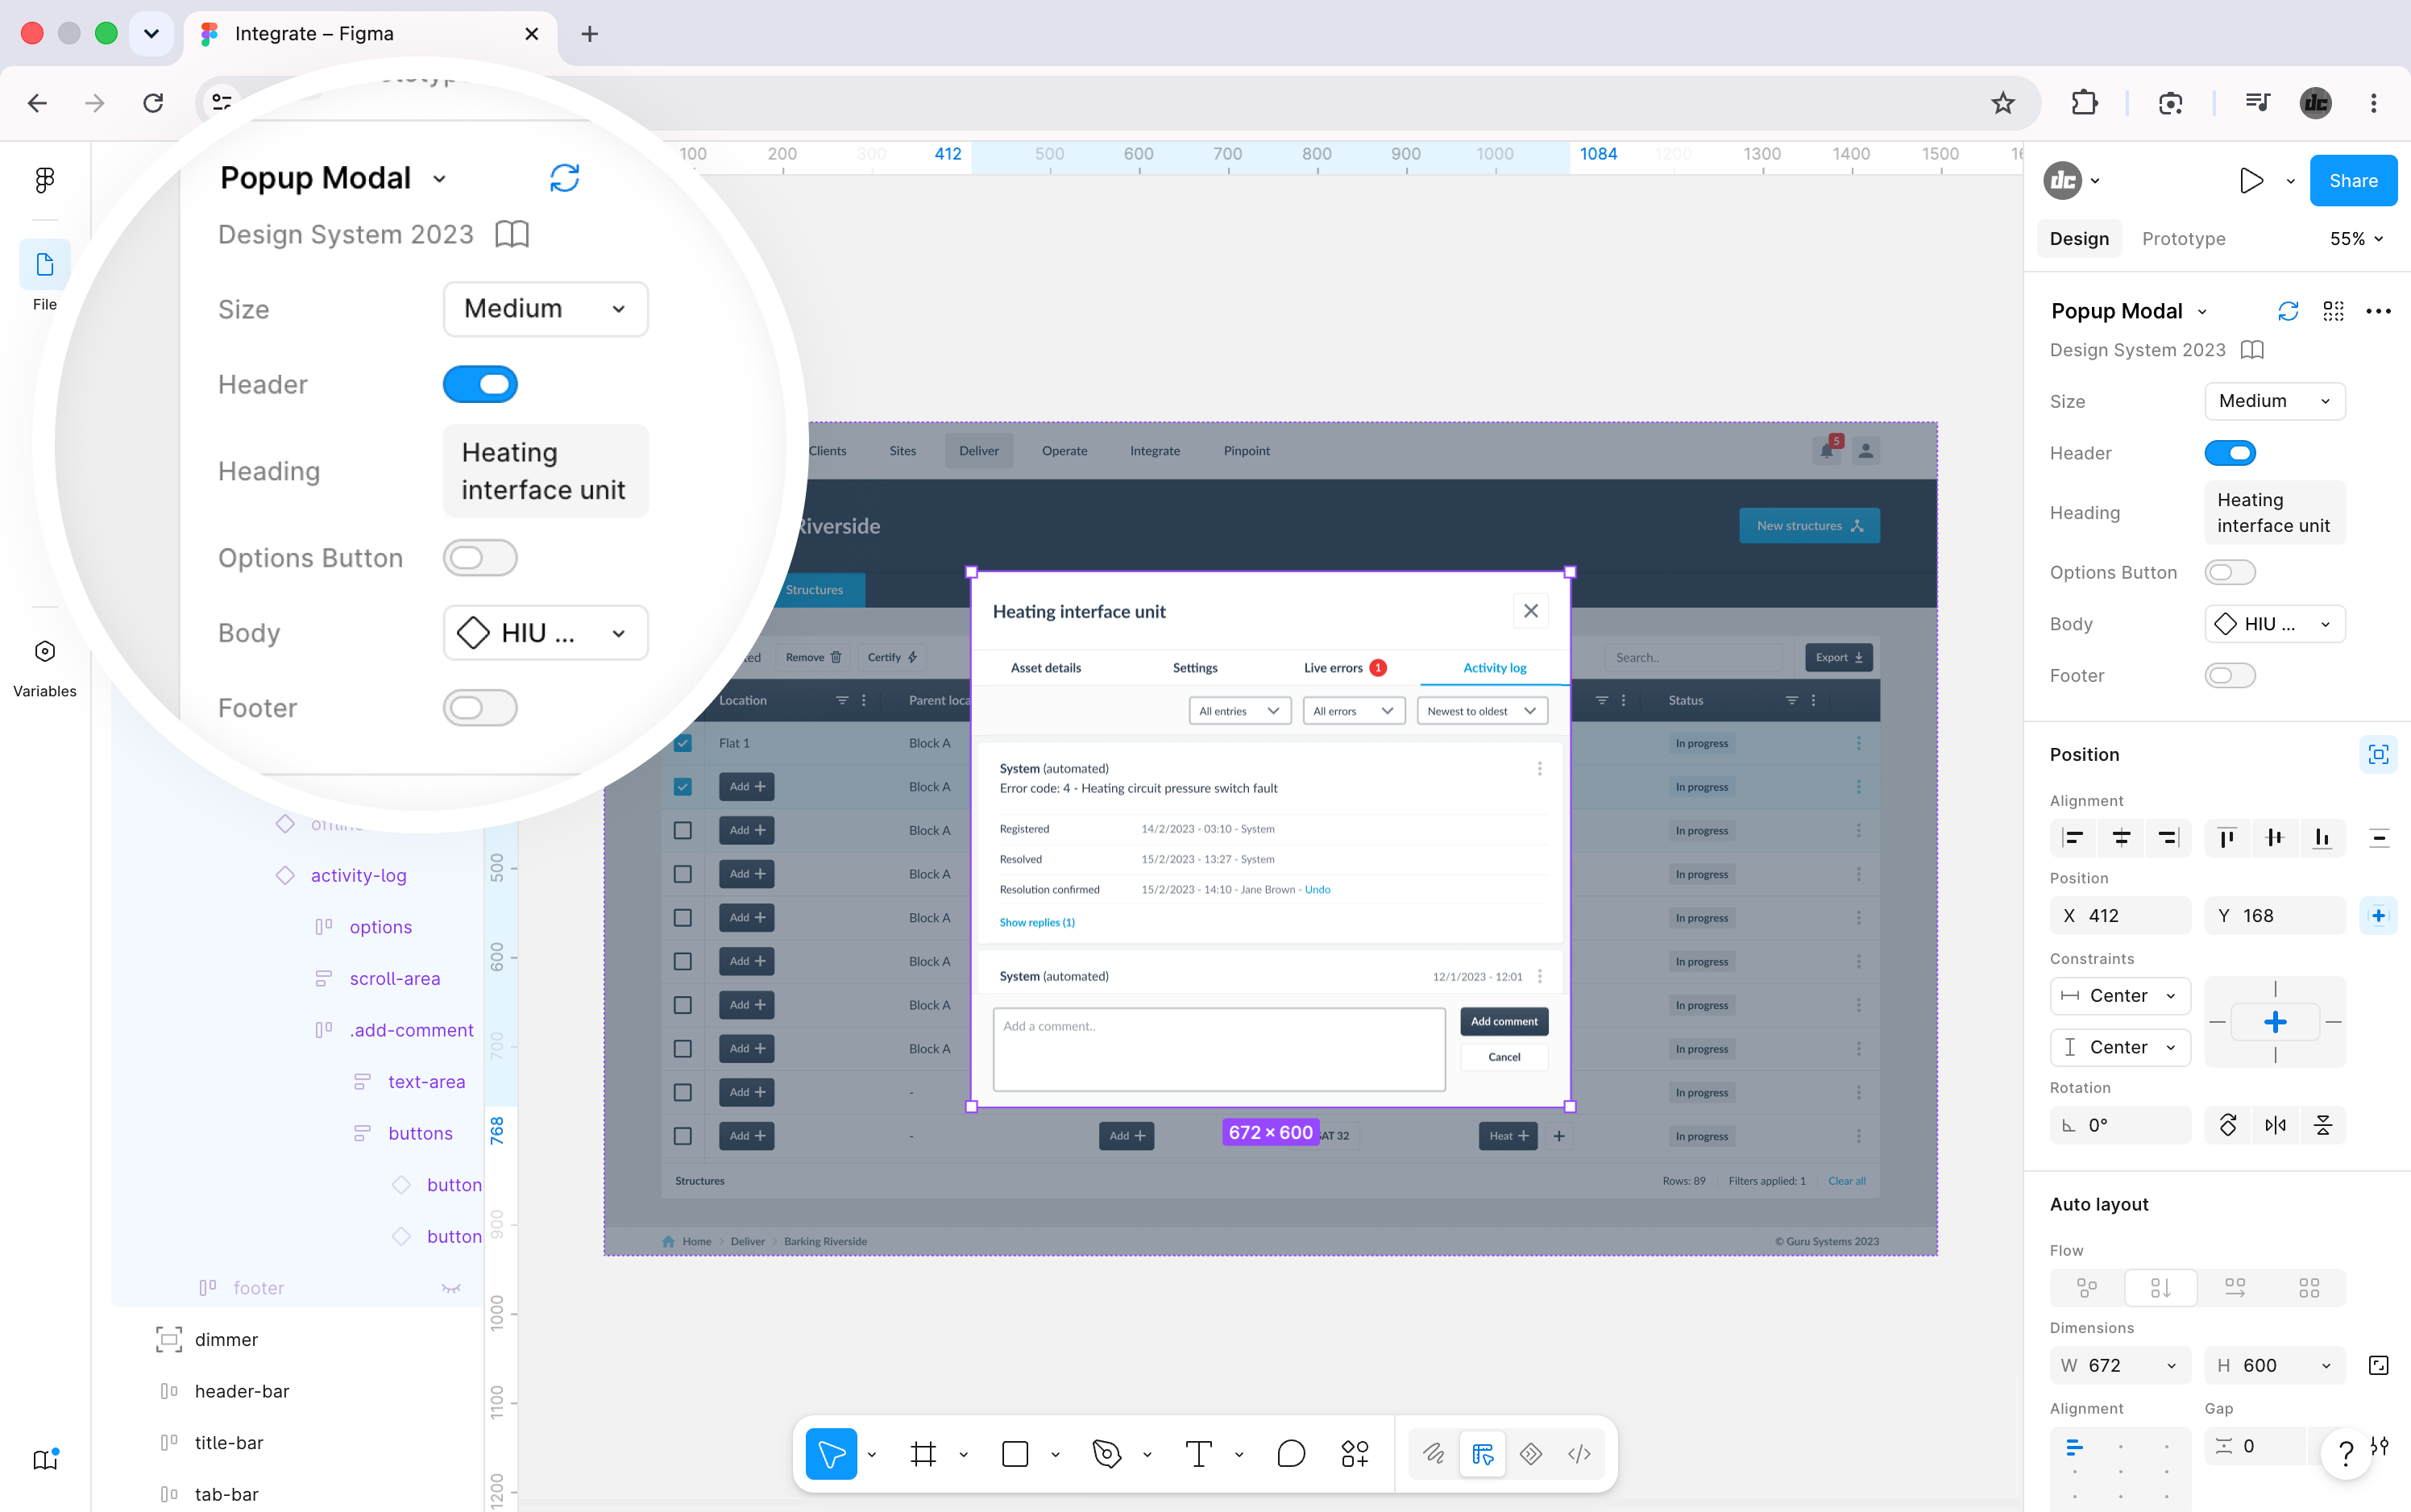Enable the Footer switch in the right panel
This screenshot has height=1512, width=2411.
click(x=2230, y=675)
